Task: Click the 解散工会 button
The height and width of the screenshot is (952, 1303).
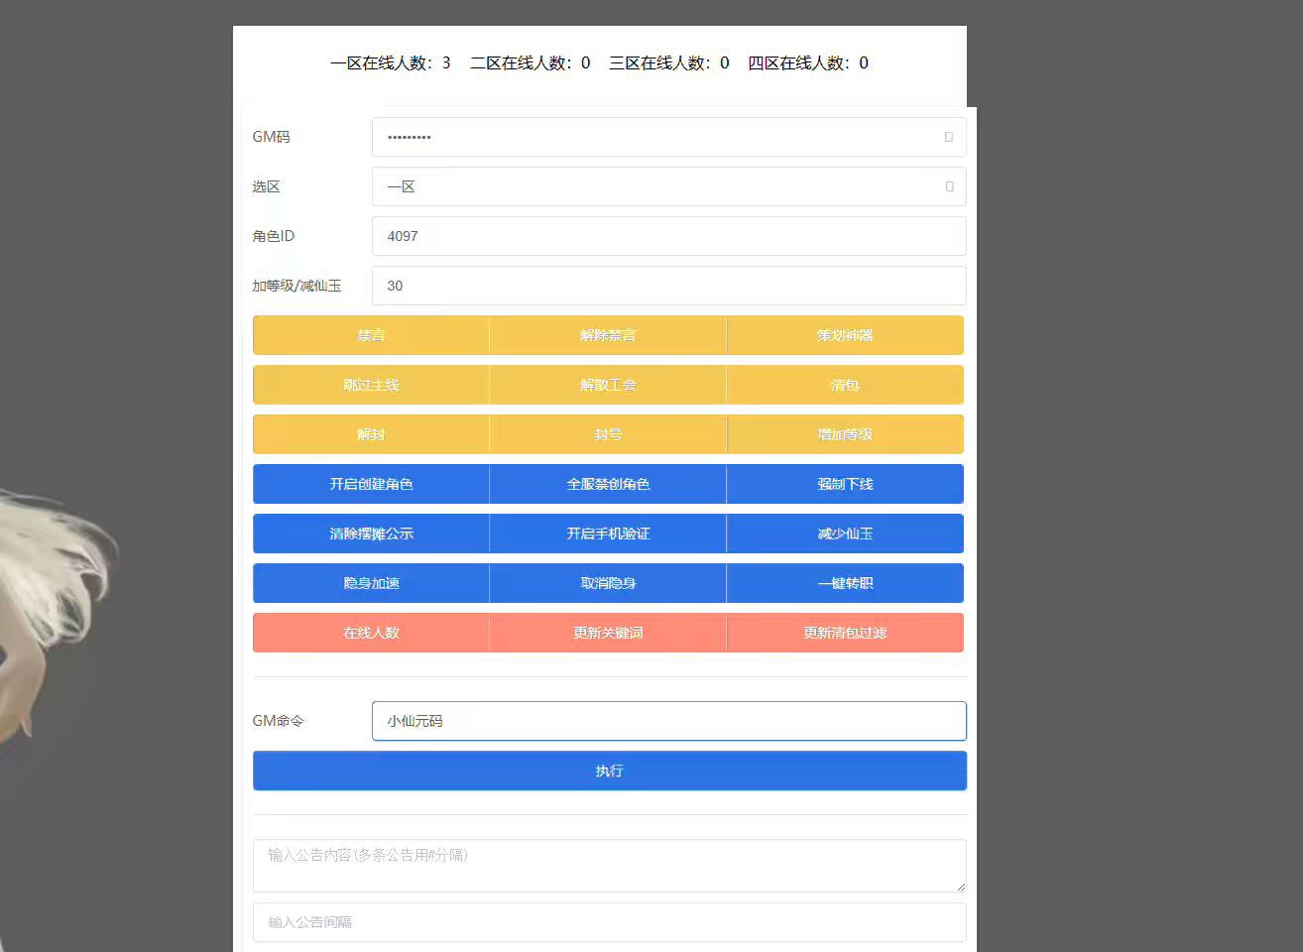Action: [x=608, y=385]
